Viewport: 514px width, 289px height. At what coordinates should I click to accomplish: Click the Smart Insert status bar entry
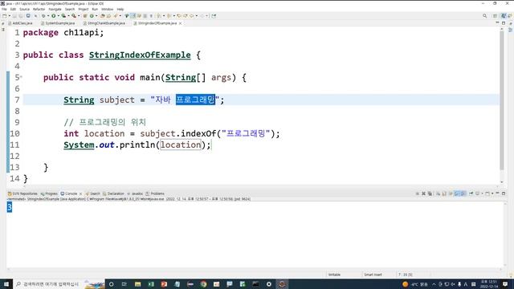(373, 275)
